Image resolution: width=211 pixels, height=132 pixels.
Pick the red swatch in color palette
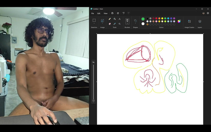point(156,18)
